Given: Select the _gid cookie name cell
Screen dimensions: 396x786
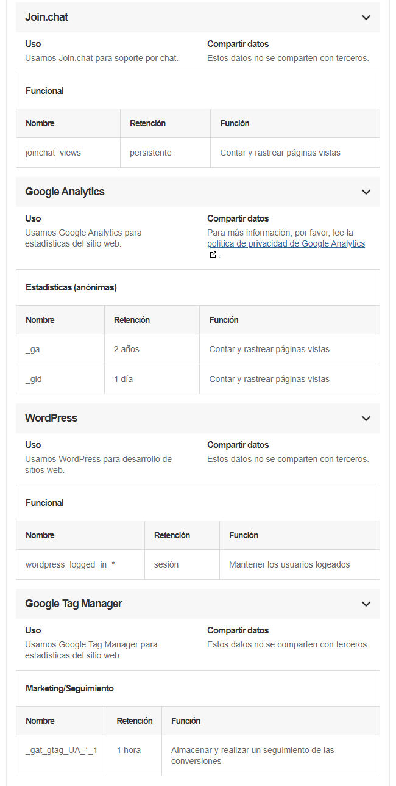Looking at the screenshot, I should 60,379.
